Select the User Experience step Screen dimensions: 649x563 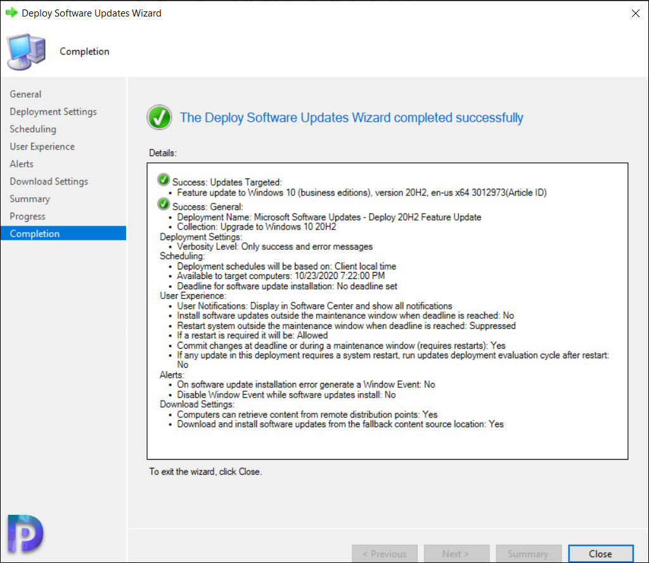42,146
